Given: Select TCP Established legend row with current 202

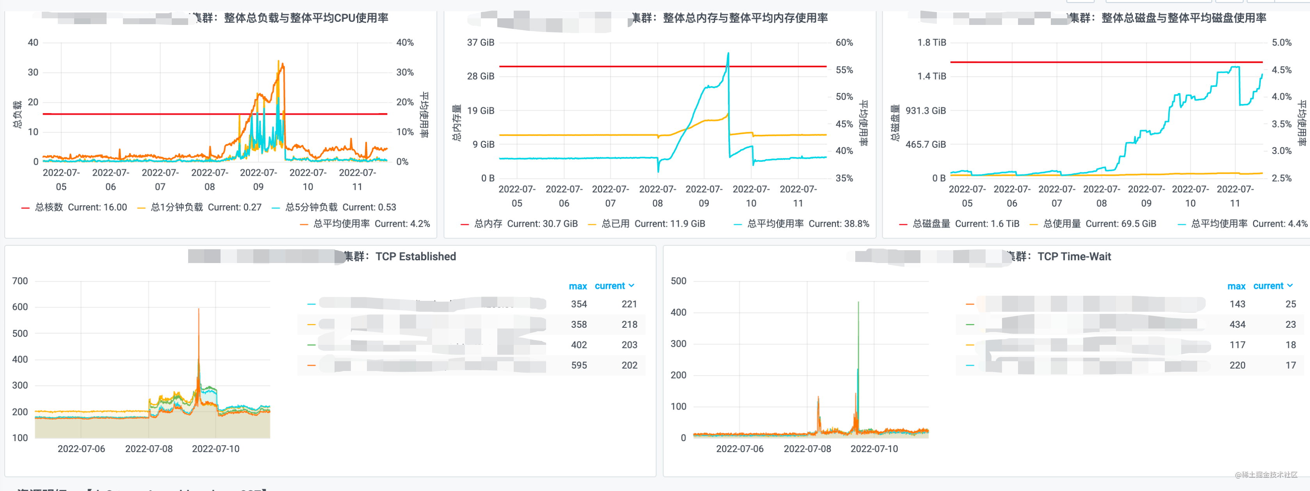Looking at the screenshot, I should (x=472, y=365).
